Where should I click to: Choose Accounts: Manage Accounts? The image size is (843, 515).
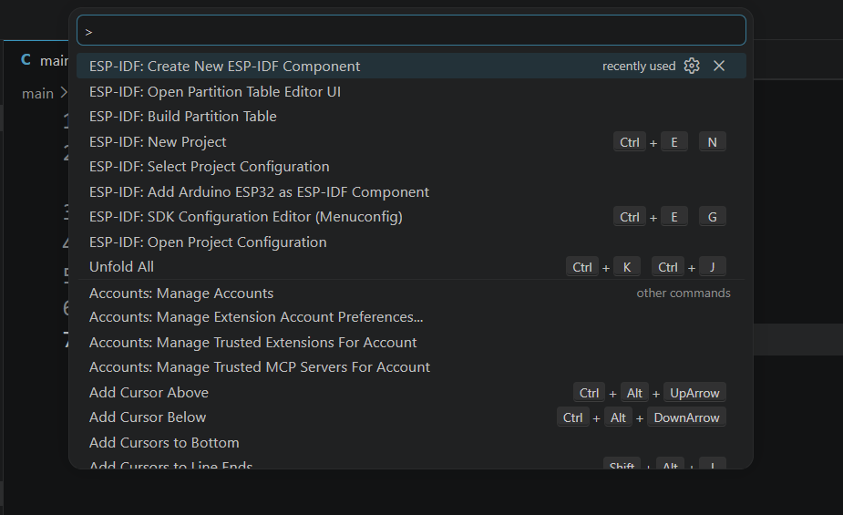click(181, 294)
